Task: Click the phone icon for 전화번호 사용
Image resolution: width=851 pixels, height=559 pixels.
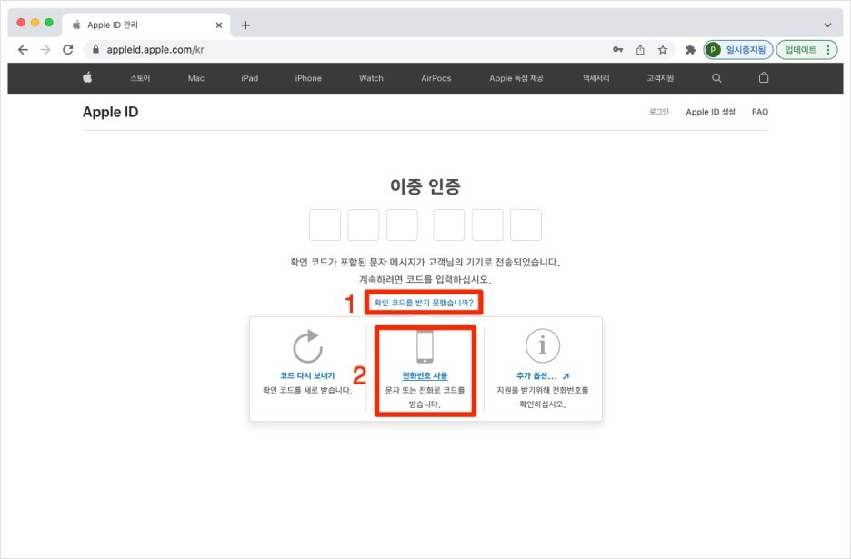Action: pos(425,347)
